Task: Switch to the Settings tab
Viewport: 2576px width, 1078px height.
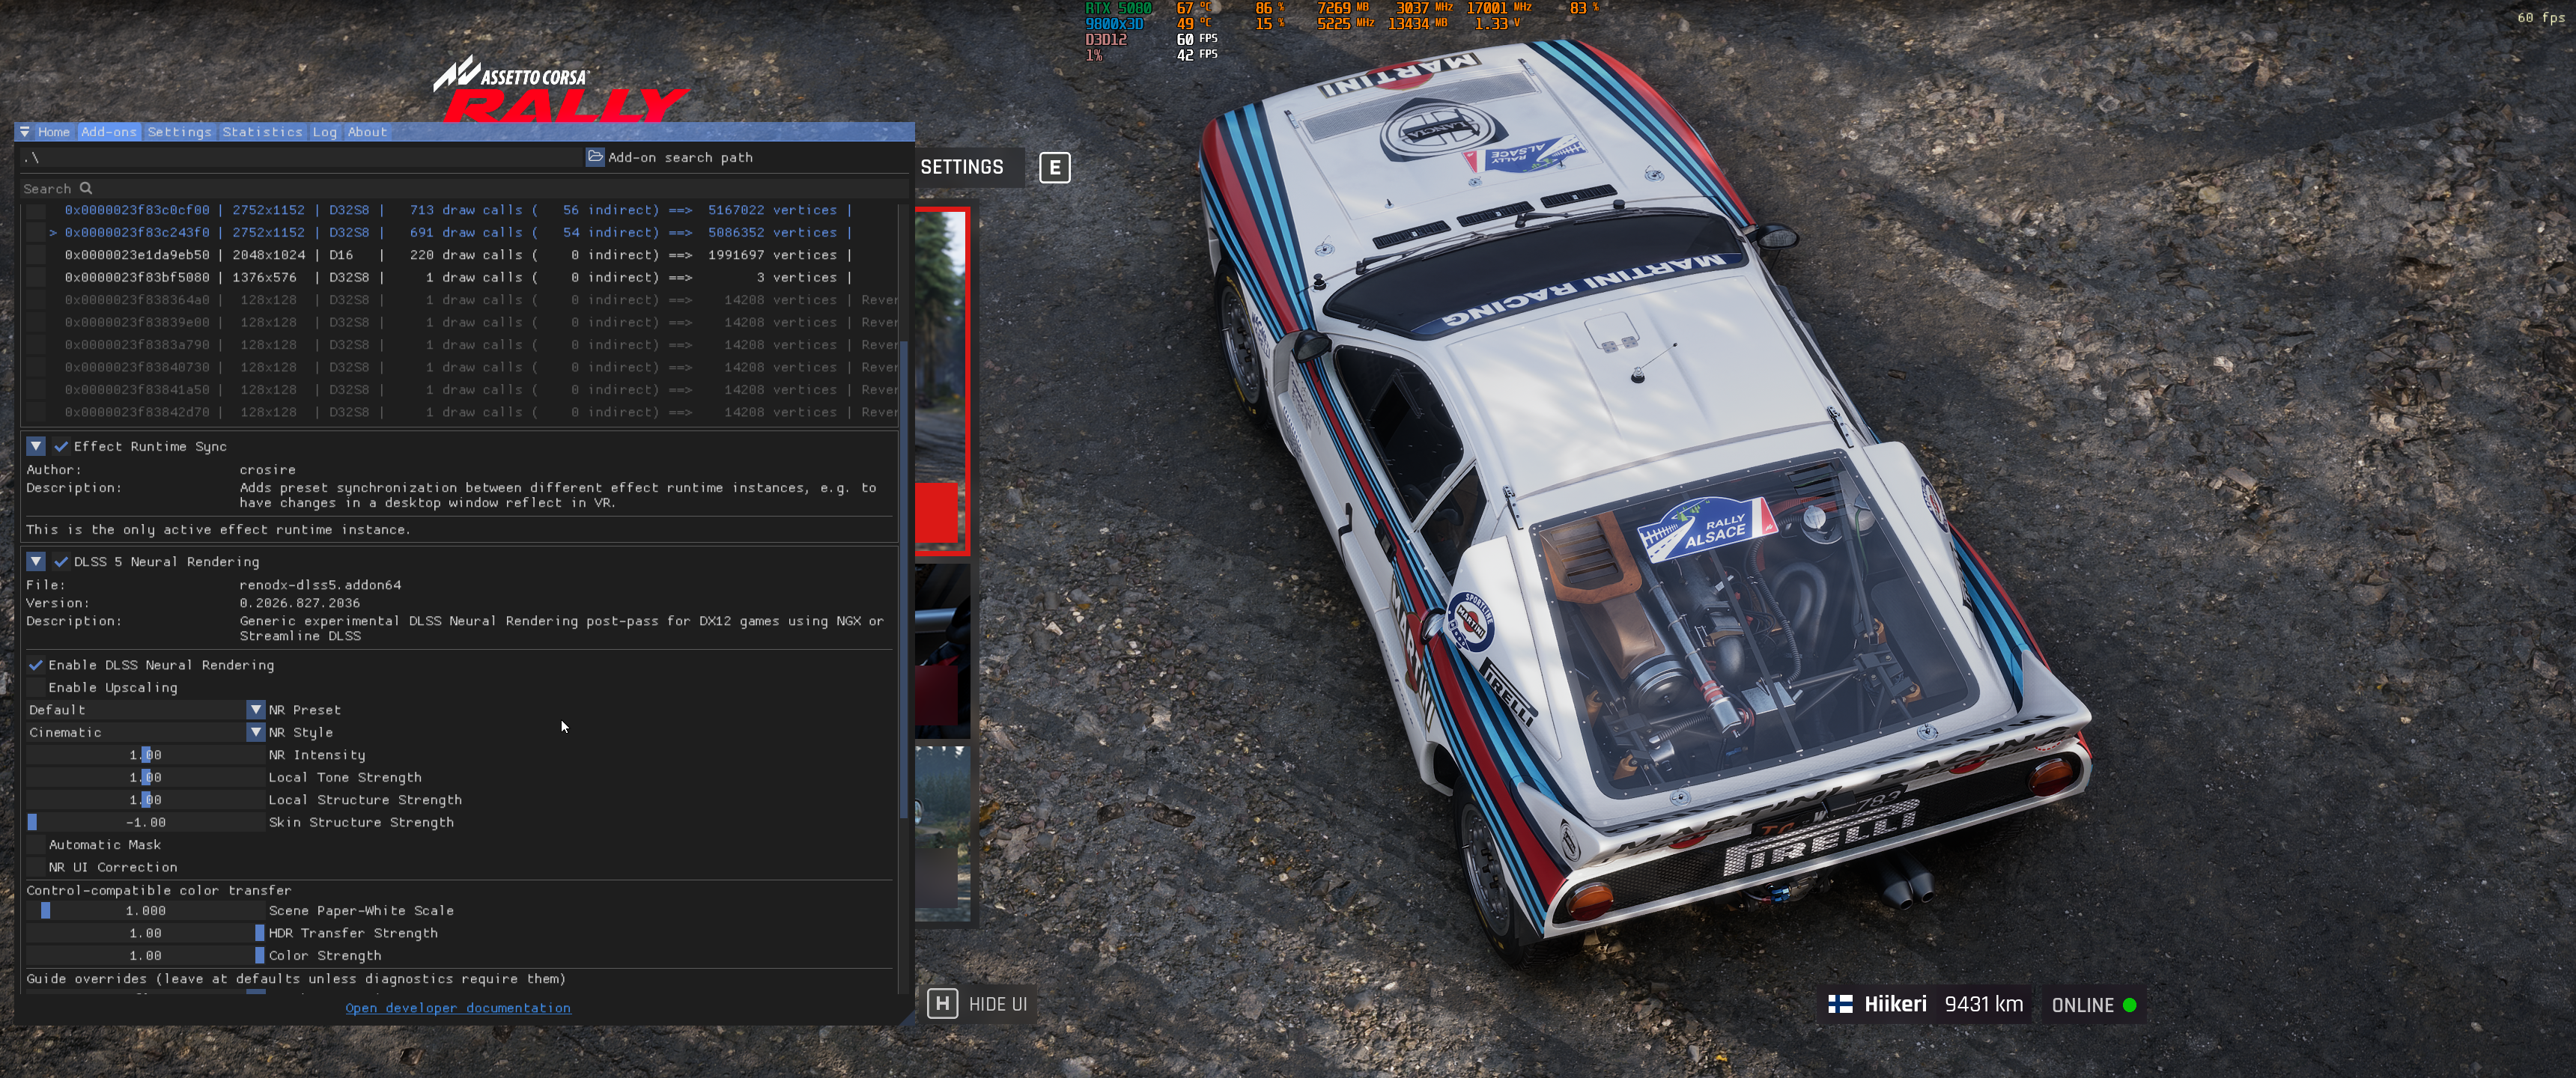Action: click(180, 132)
